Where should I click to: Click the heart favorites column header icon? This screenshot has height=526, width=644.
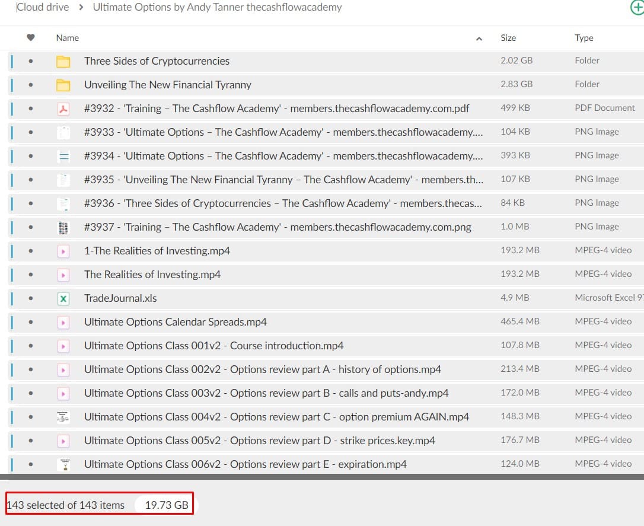tap(31, 37)
